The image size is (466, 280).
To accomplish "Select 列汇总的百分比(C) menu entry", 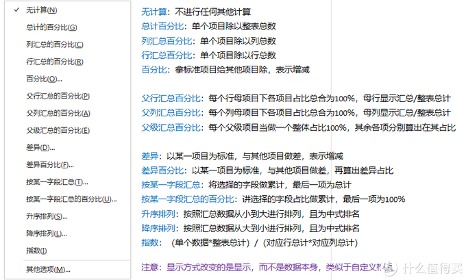I will click(55, 44).
